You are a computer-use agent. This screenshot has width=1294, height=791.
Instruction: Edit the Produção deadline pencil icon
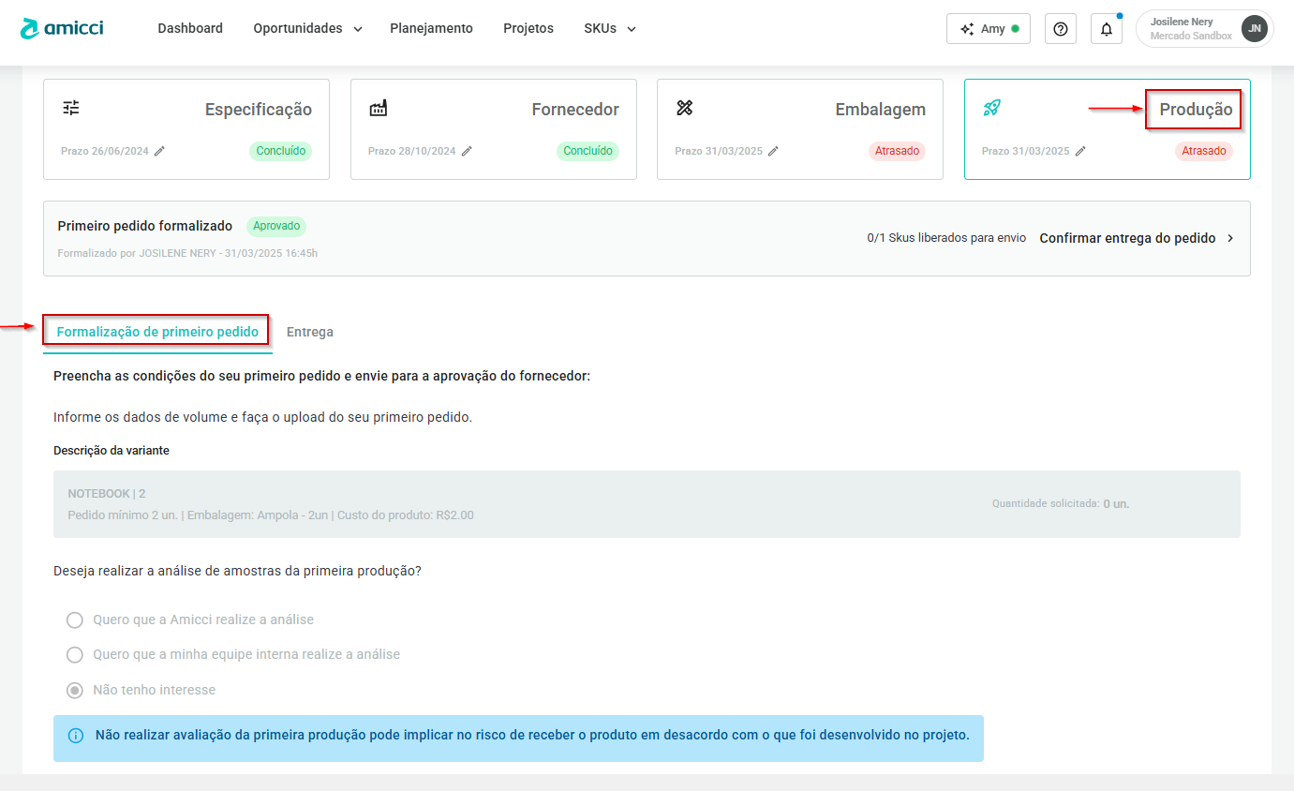(x=1080, y=151)
